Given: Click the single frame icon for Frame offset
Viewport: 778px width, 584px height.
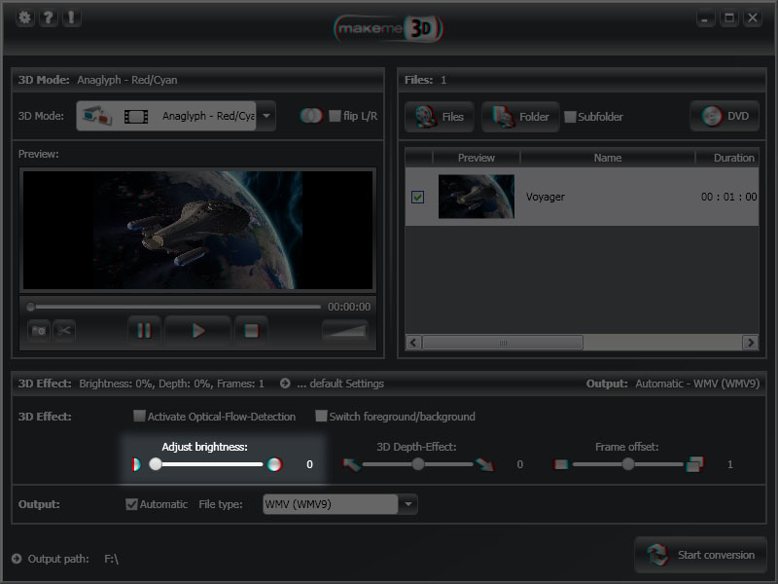Looking at the screenshot, I should [561, 464].
